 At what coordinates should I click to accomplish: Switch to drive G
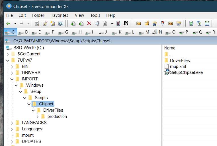click(x=63, y=32)
